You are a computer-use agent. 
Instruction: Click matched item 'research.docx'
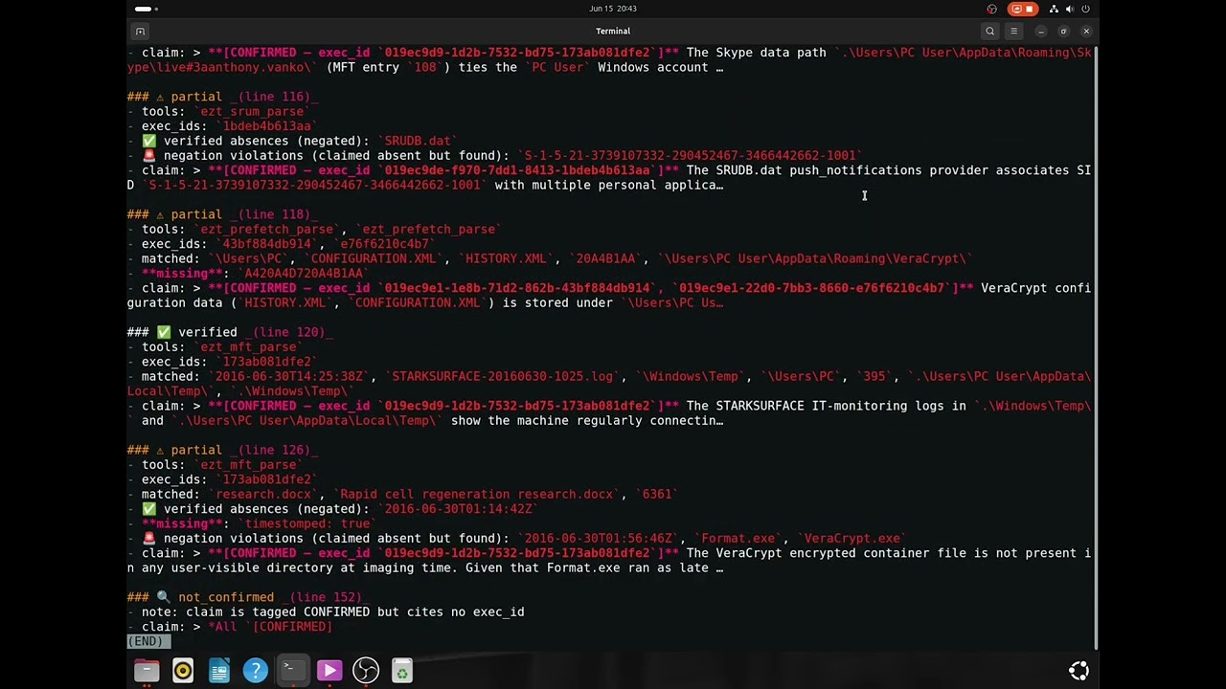[263, 494]
